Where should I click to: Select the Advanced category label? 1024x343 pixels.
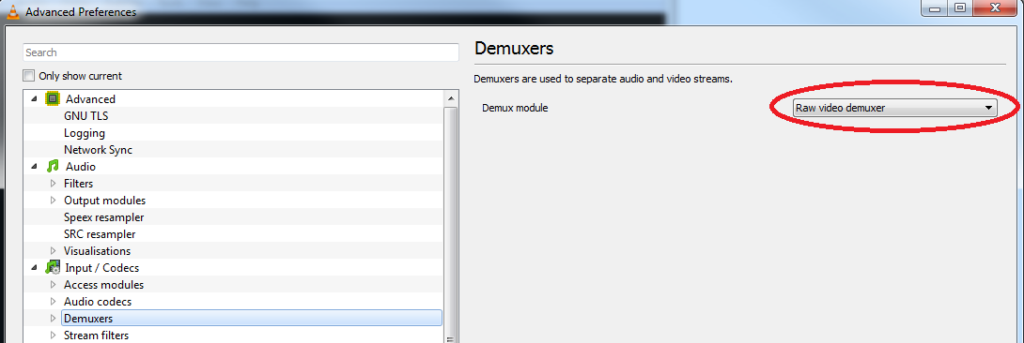pyautogui.click(x=91, y=99)
